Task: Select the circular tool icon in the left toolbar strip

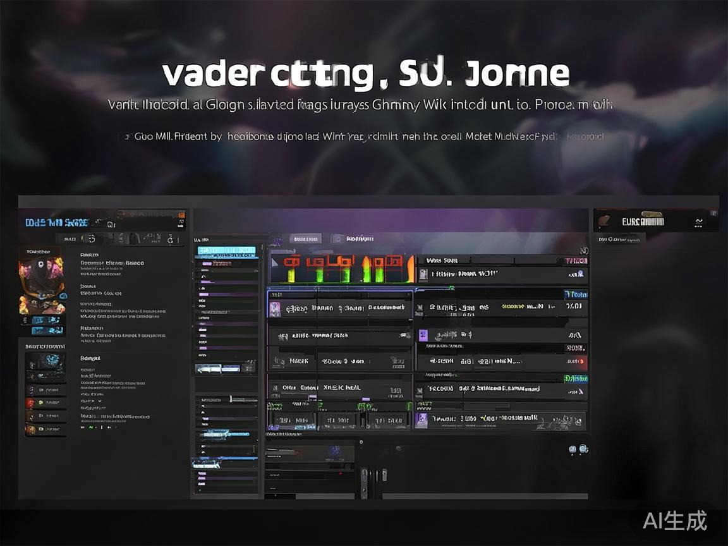Action: coord(92,239)
